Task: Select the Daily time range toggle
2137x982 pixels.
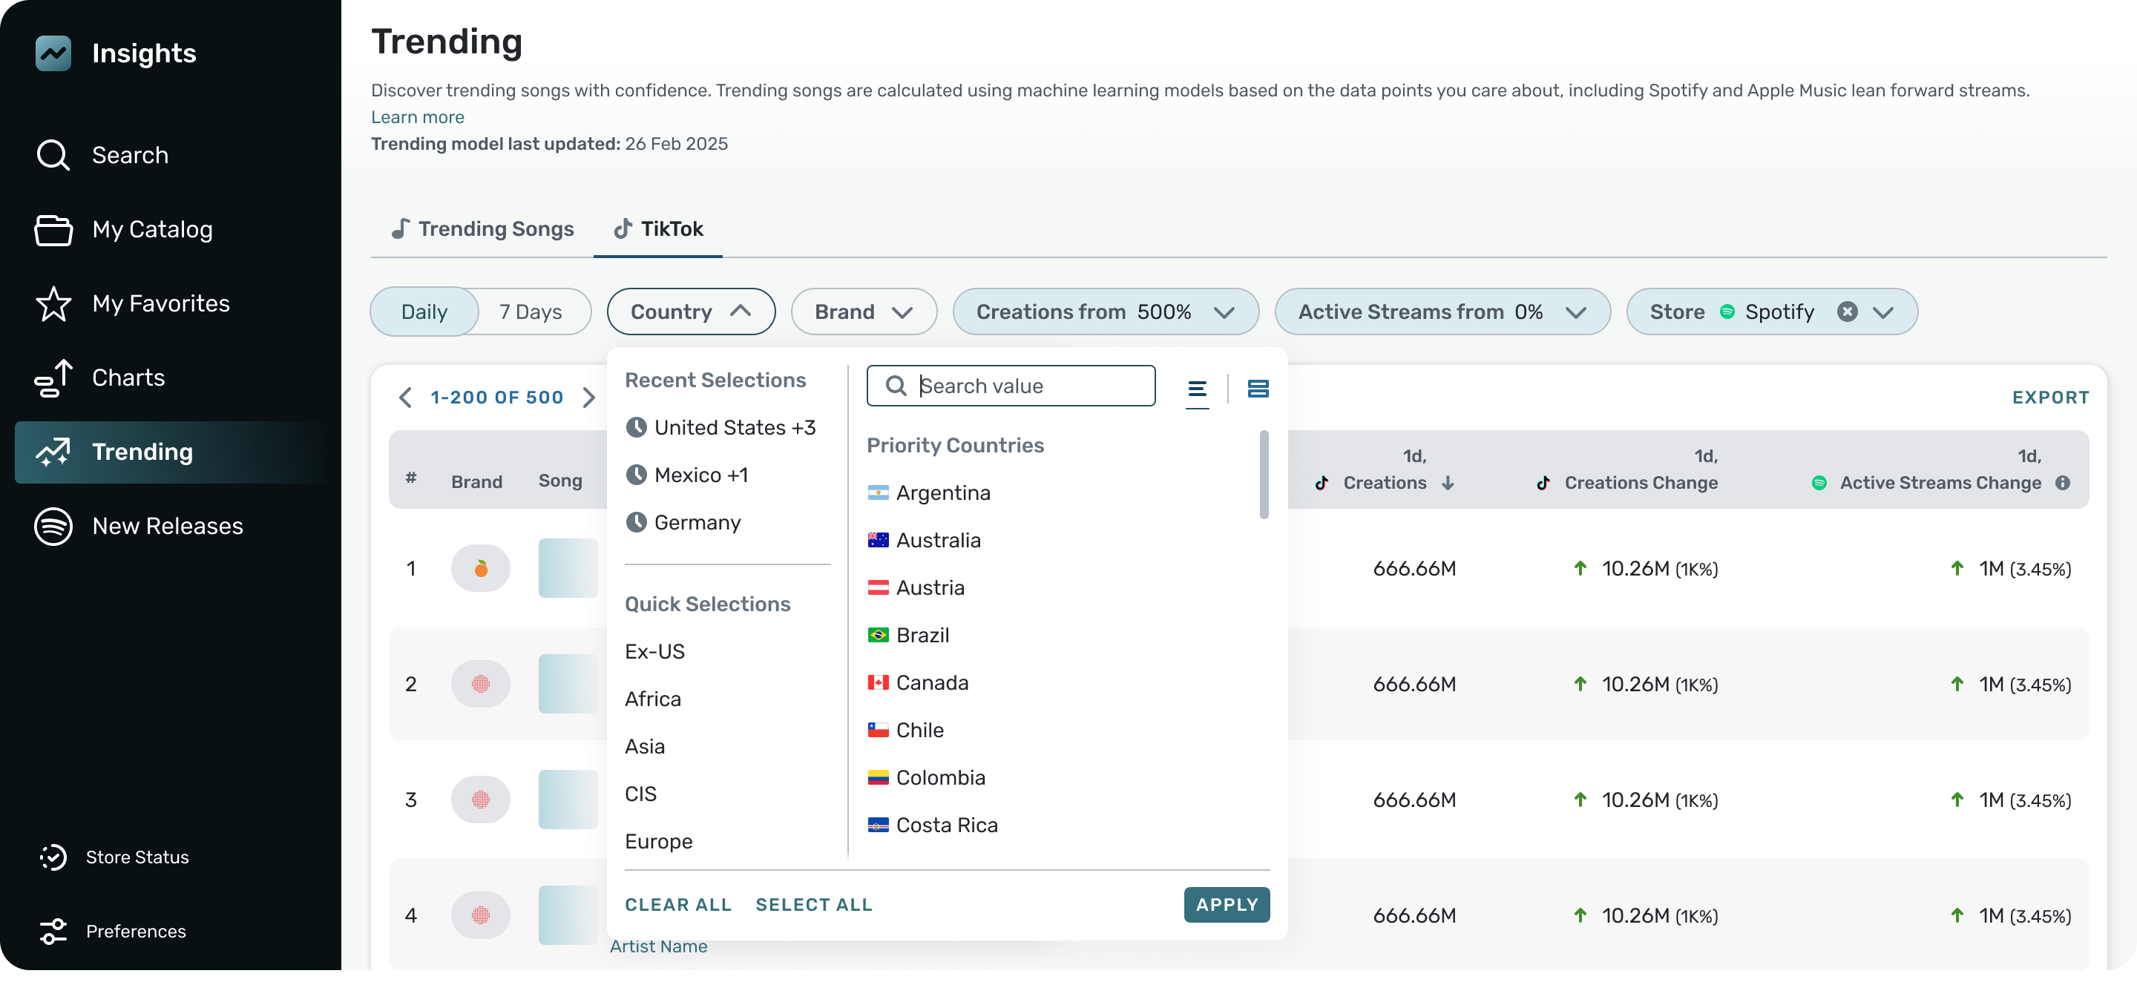Action: click(424, 312)
